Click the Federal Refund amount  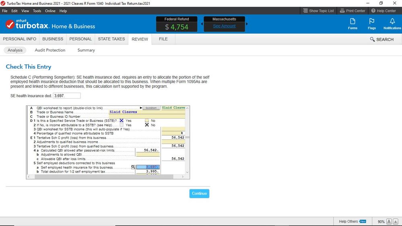177,27
